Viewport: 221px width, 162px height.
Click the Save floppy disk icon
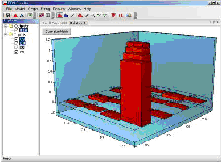point(7,15)
